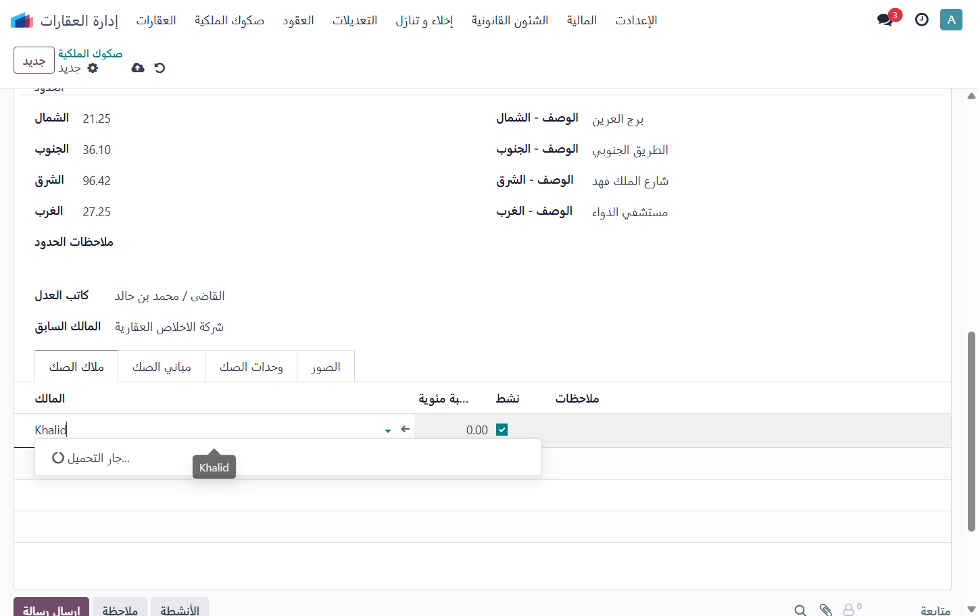This screenshot has height=616, width=978.
Task: Discard changes with the undo icon
Action: point(160,68)
